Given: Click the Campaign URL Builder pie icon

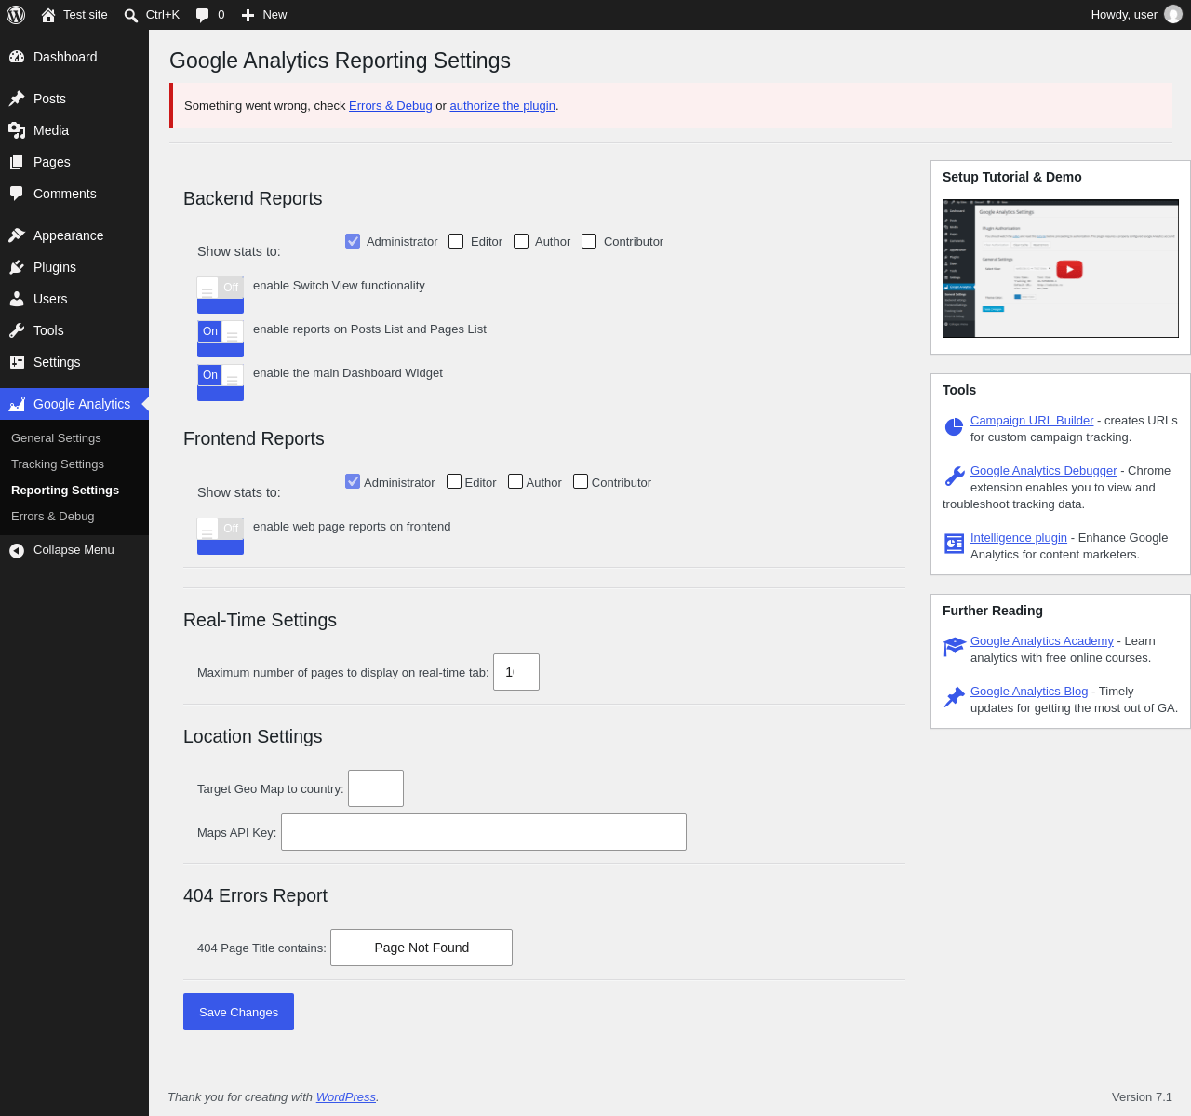Looking at the screenshot, I should (x=954, y=426).
